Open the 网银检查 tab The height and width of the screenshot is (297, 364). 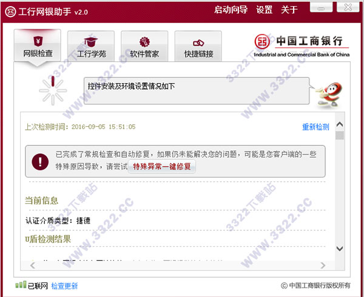point(38,45)
